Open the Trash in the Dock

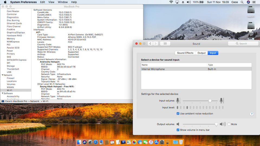(181, 142)
